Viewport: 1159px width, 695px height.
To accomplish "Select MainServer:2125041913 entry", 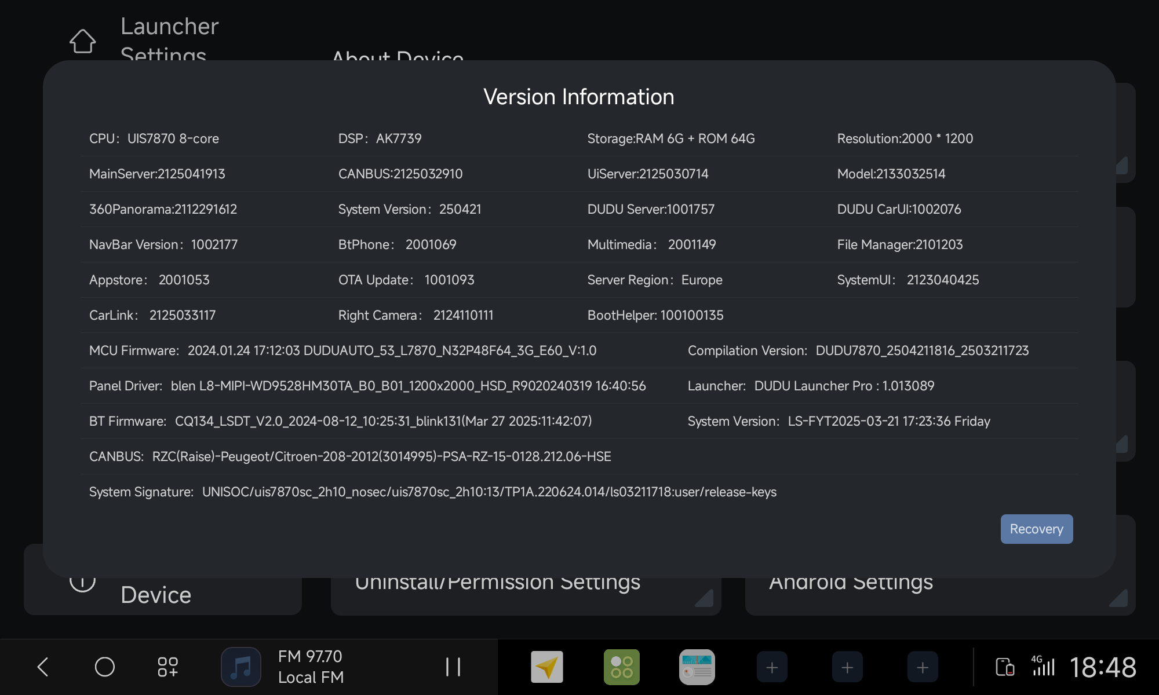I will pos(157,174).
